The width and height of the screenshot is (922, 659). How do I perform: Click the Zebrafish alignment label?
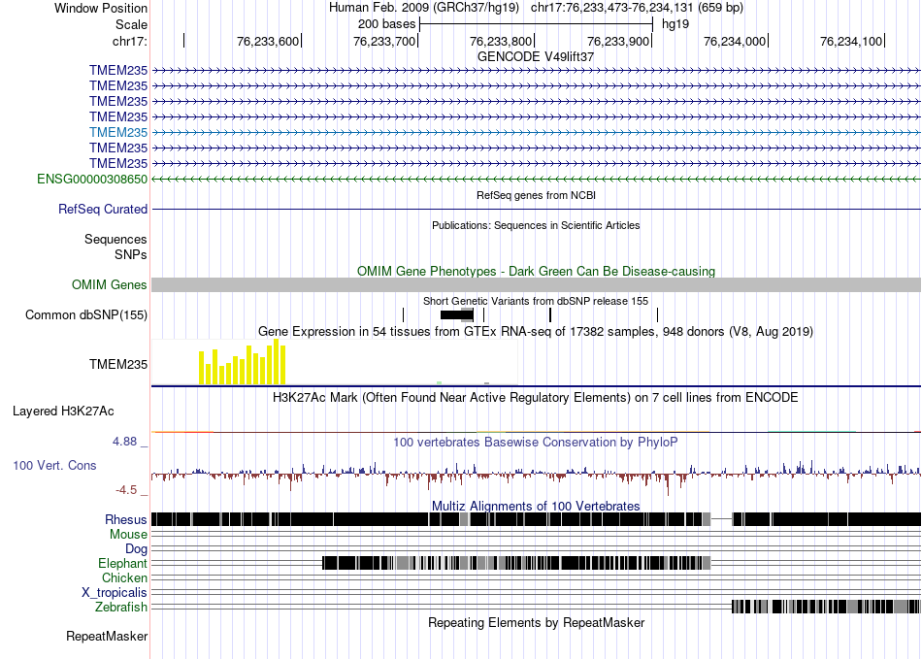click(121, 607)
